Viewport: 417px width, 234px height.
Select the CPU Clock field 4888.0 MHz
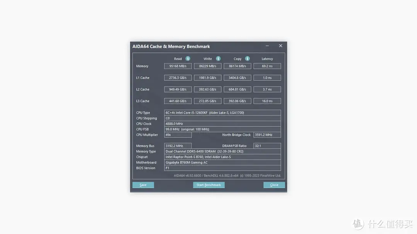tap(222, 124)
